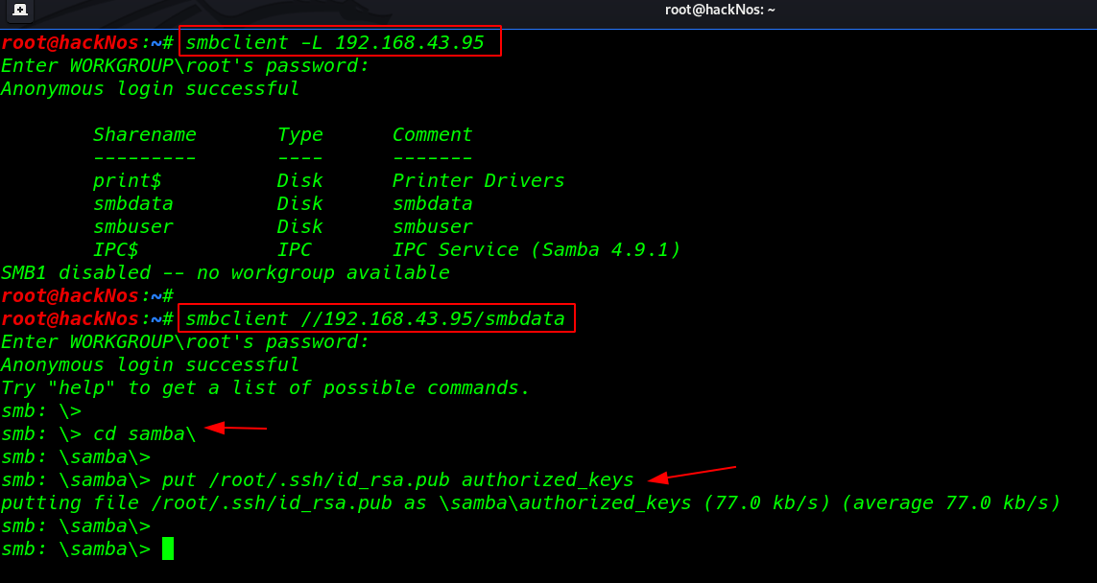Click 'smbuser' in the Sharename column
This screenshot has height=583, width=1097.
(133, 226)
